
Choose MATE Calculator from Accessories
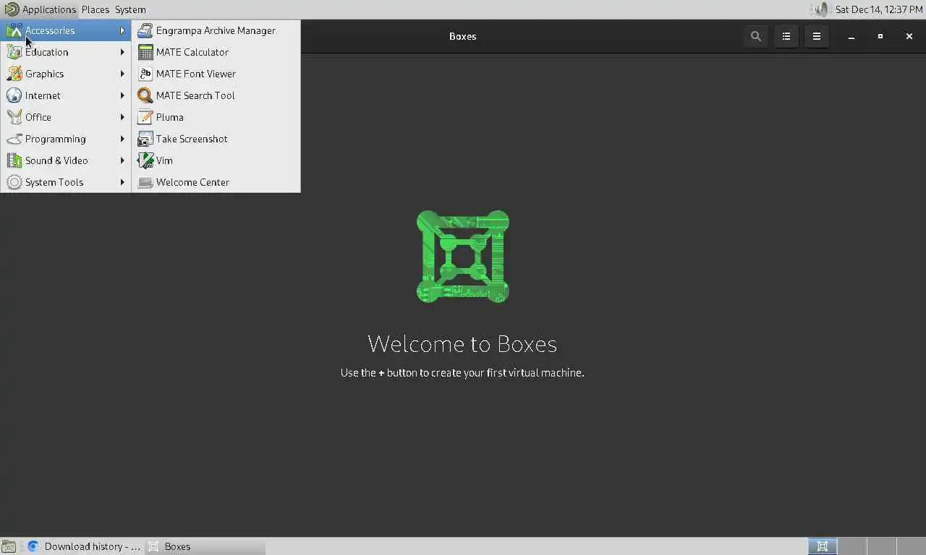point(216,52)
